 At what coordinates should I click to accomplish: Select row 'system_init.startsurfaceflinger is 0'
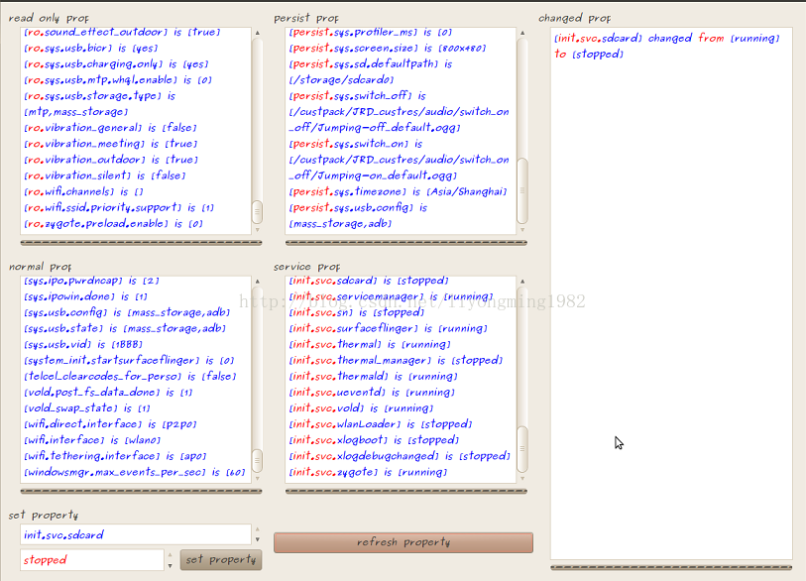pyautogui.click(x=129, y=361)
